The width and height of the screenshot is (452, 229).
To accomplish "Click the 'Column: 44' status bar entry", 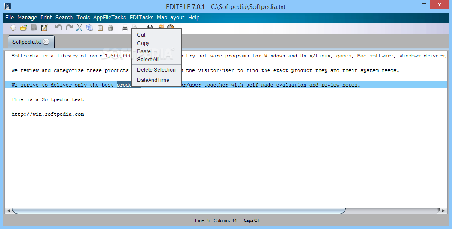I will point(225,220).
